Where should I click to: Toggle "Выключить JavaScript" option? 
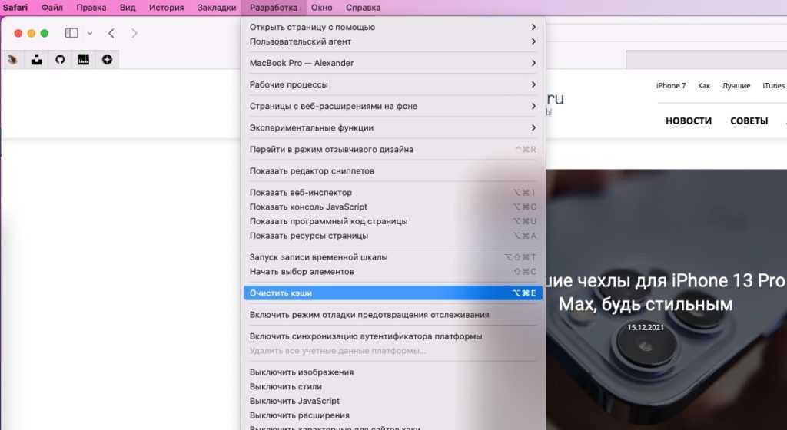click(294, 401)
